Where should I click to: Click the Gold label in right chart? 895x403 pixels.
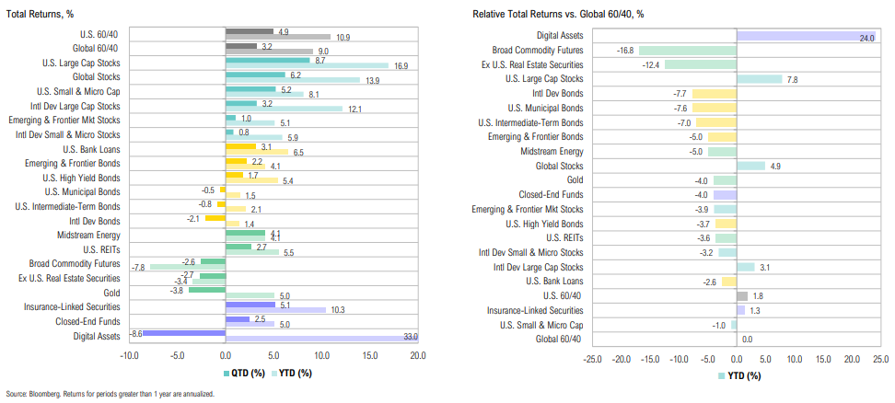point(573,180)
